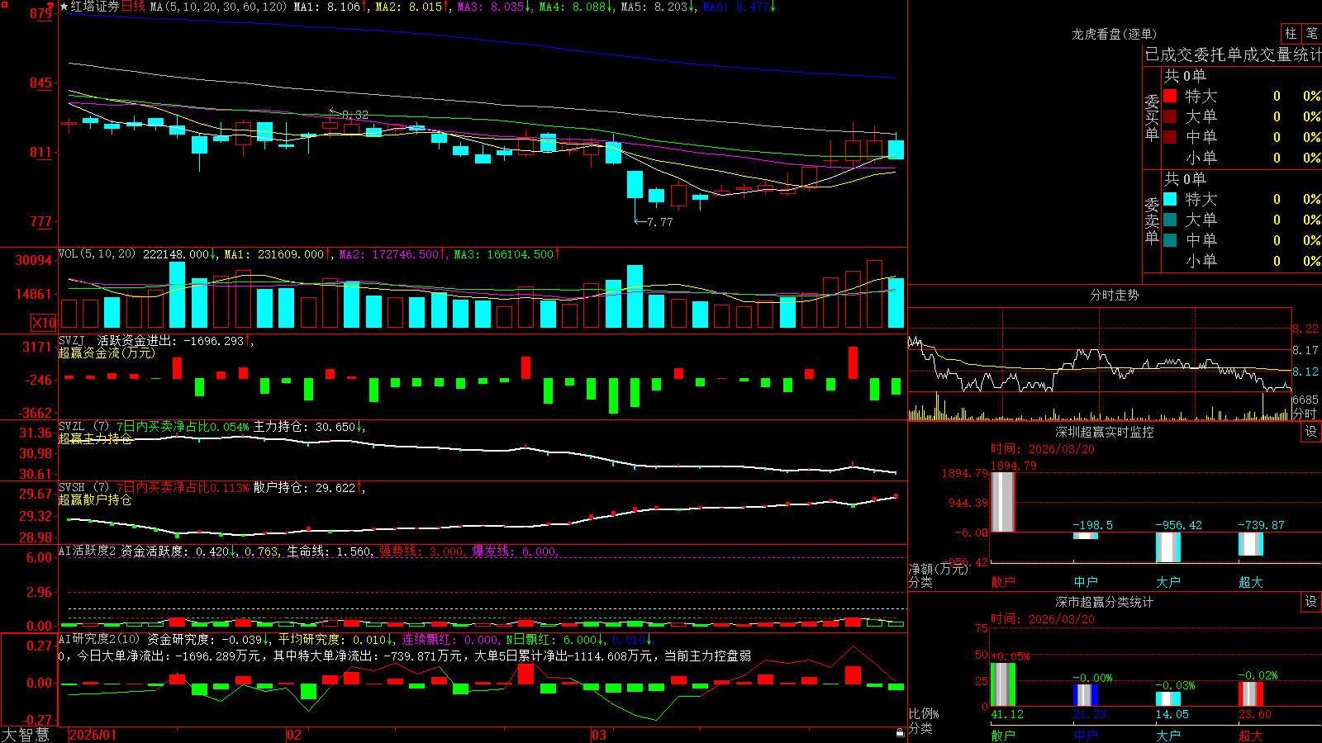Click the 中户 21.23 blue ratio bar
Image resolution: width=1322 pixels, height=743 pixels.
tap(1086, 695)
